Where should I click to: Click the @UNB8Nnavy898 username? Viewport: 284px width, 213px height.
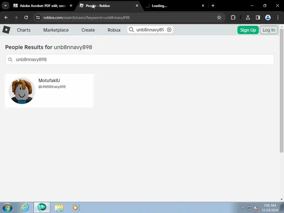click(52, 87)
